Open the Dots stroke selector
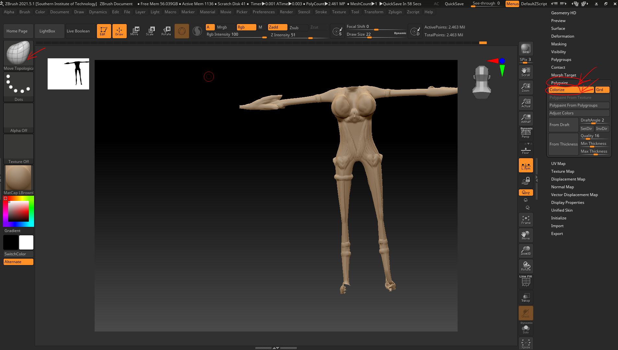 click(x=18, y=84)
